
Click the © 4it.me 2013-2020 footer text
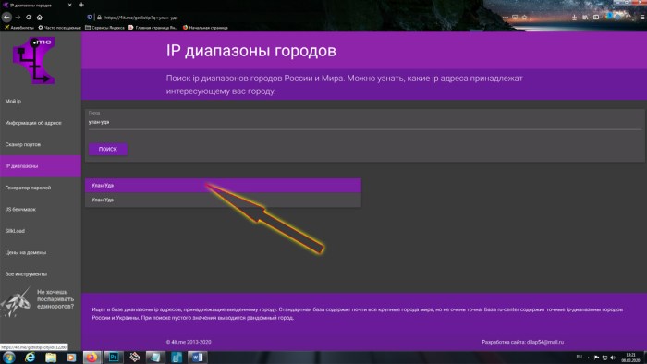189,342
